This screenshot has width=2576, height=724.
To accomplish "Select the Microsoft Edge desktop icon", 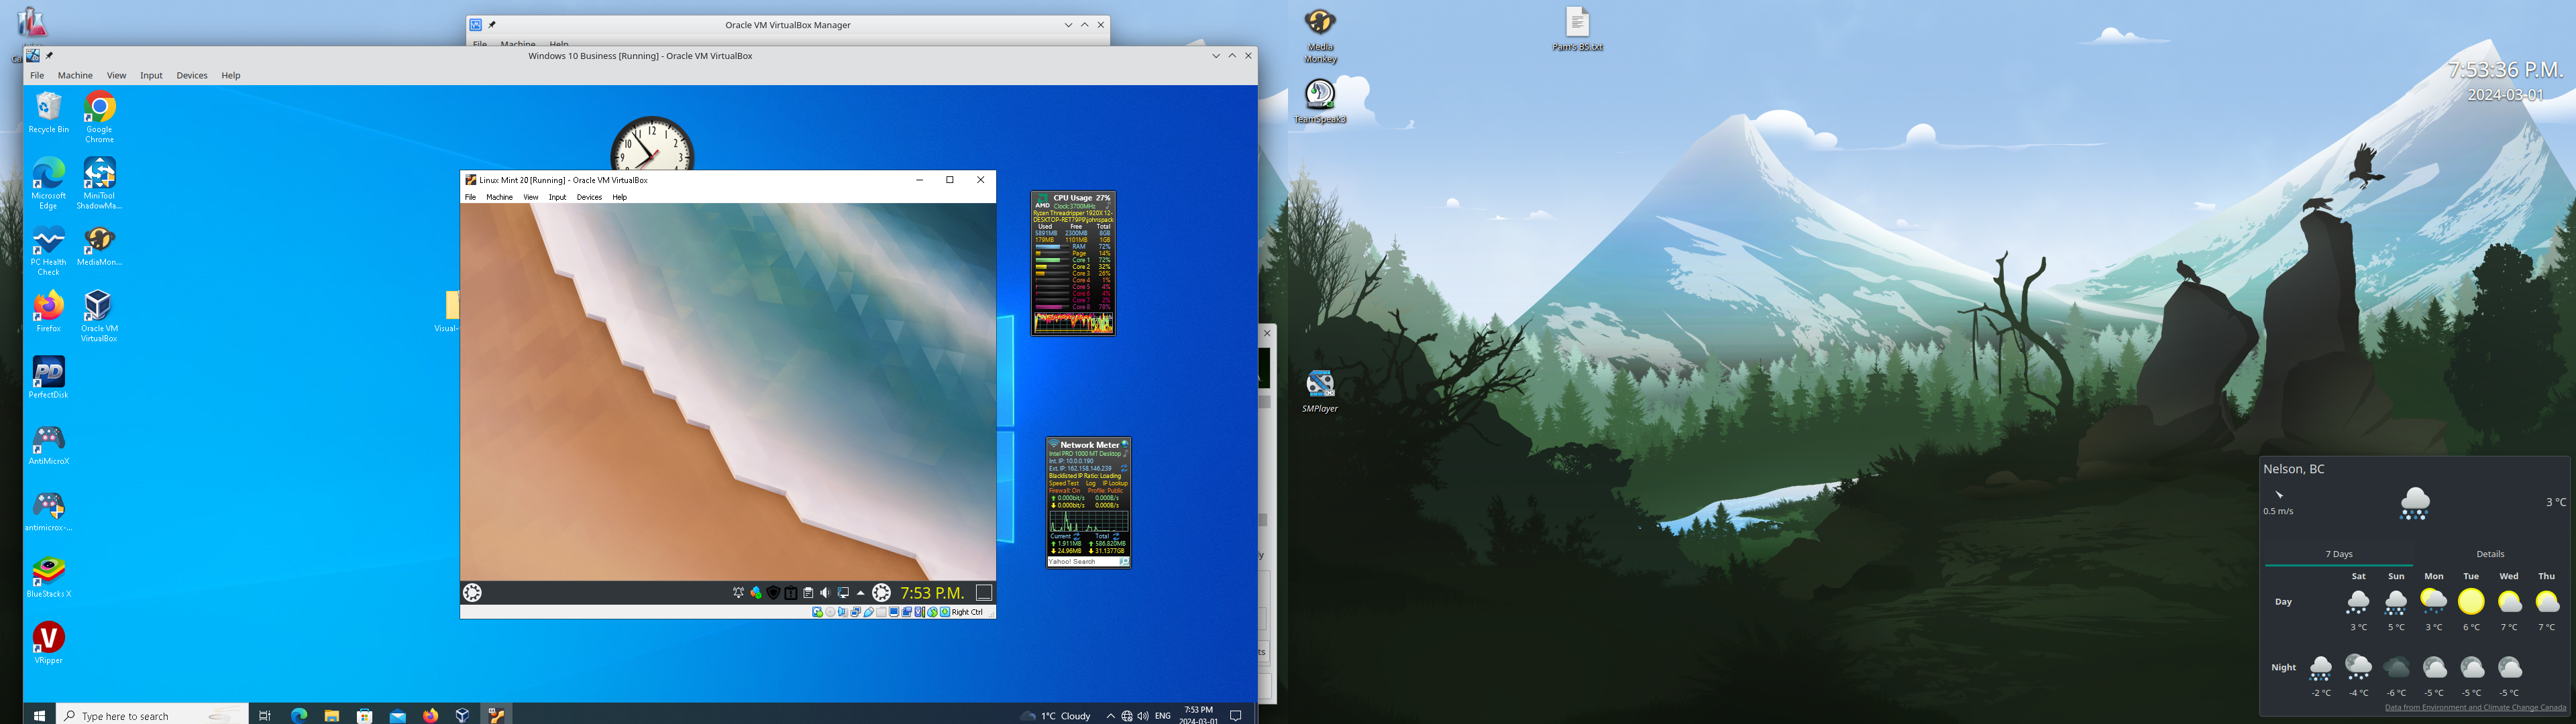I will 48,182.
